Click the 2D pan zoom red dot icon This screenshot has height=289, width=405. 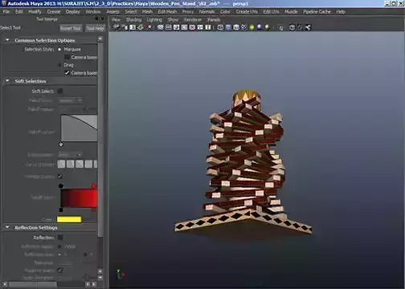click(149, 27)
